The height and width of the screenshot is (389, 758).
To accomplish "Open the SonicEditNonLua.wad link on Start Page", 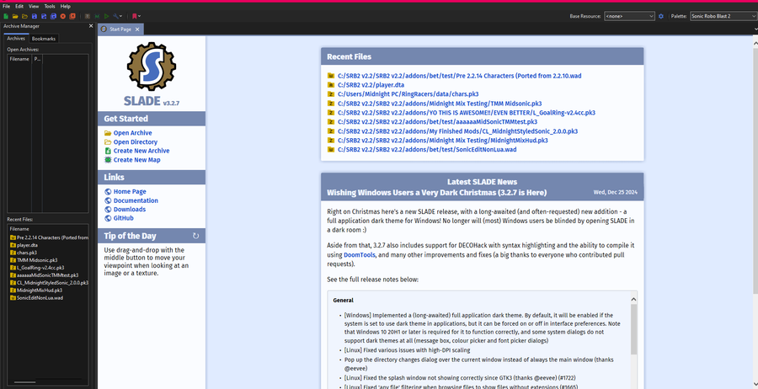I will 427,149.
